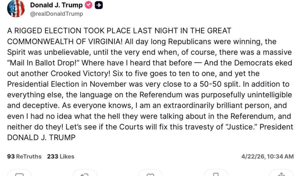Open profile via Donald J. Trump name
301x176 pixels.
click(x=56, y=5)
